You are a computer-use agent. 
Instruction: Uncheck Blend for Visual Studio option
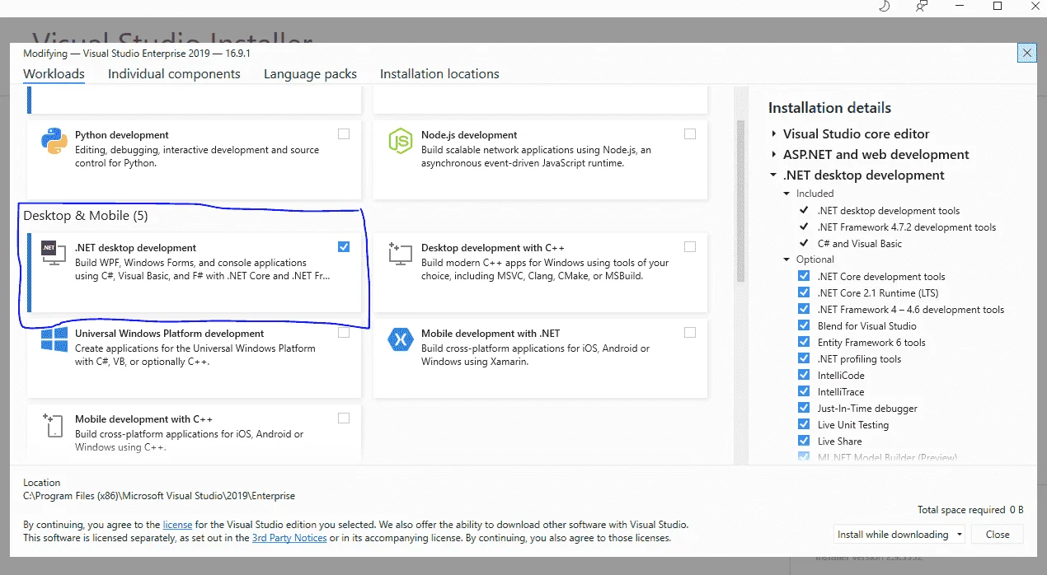point(804,326)
